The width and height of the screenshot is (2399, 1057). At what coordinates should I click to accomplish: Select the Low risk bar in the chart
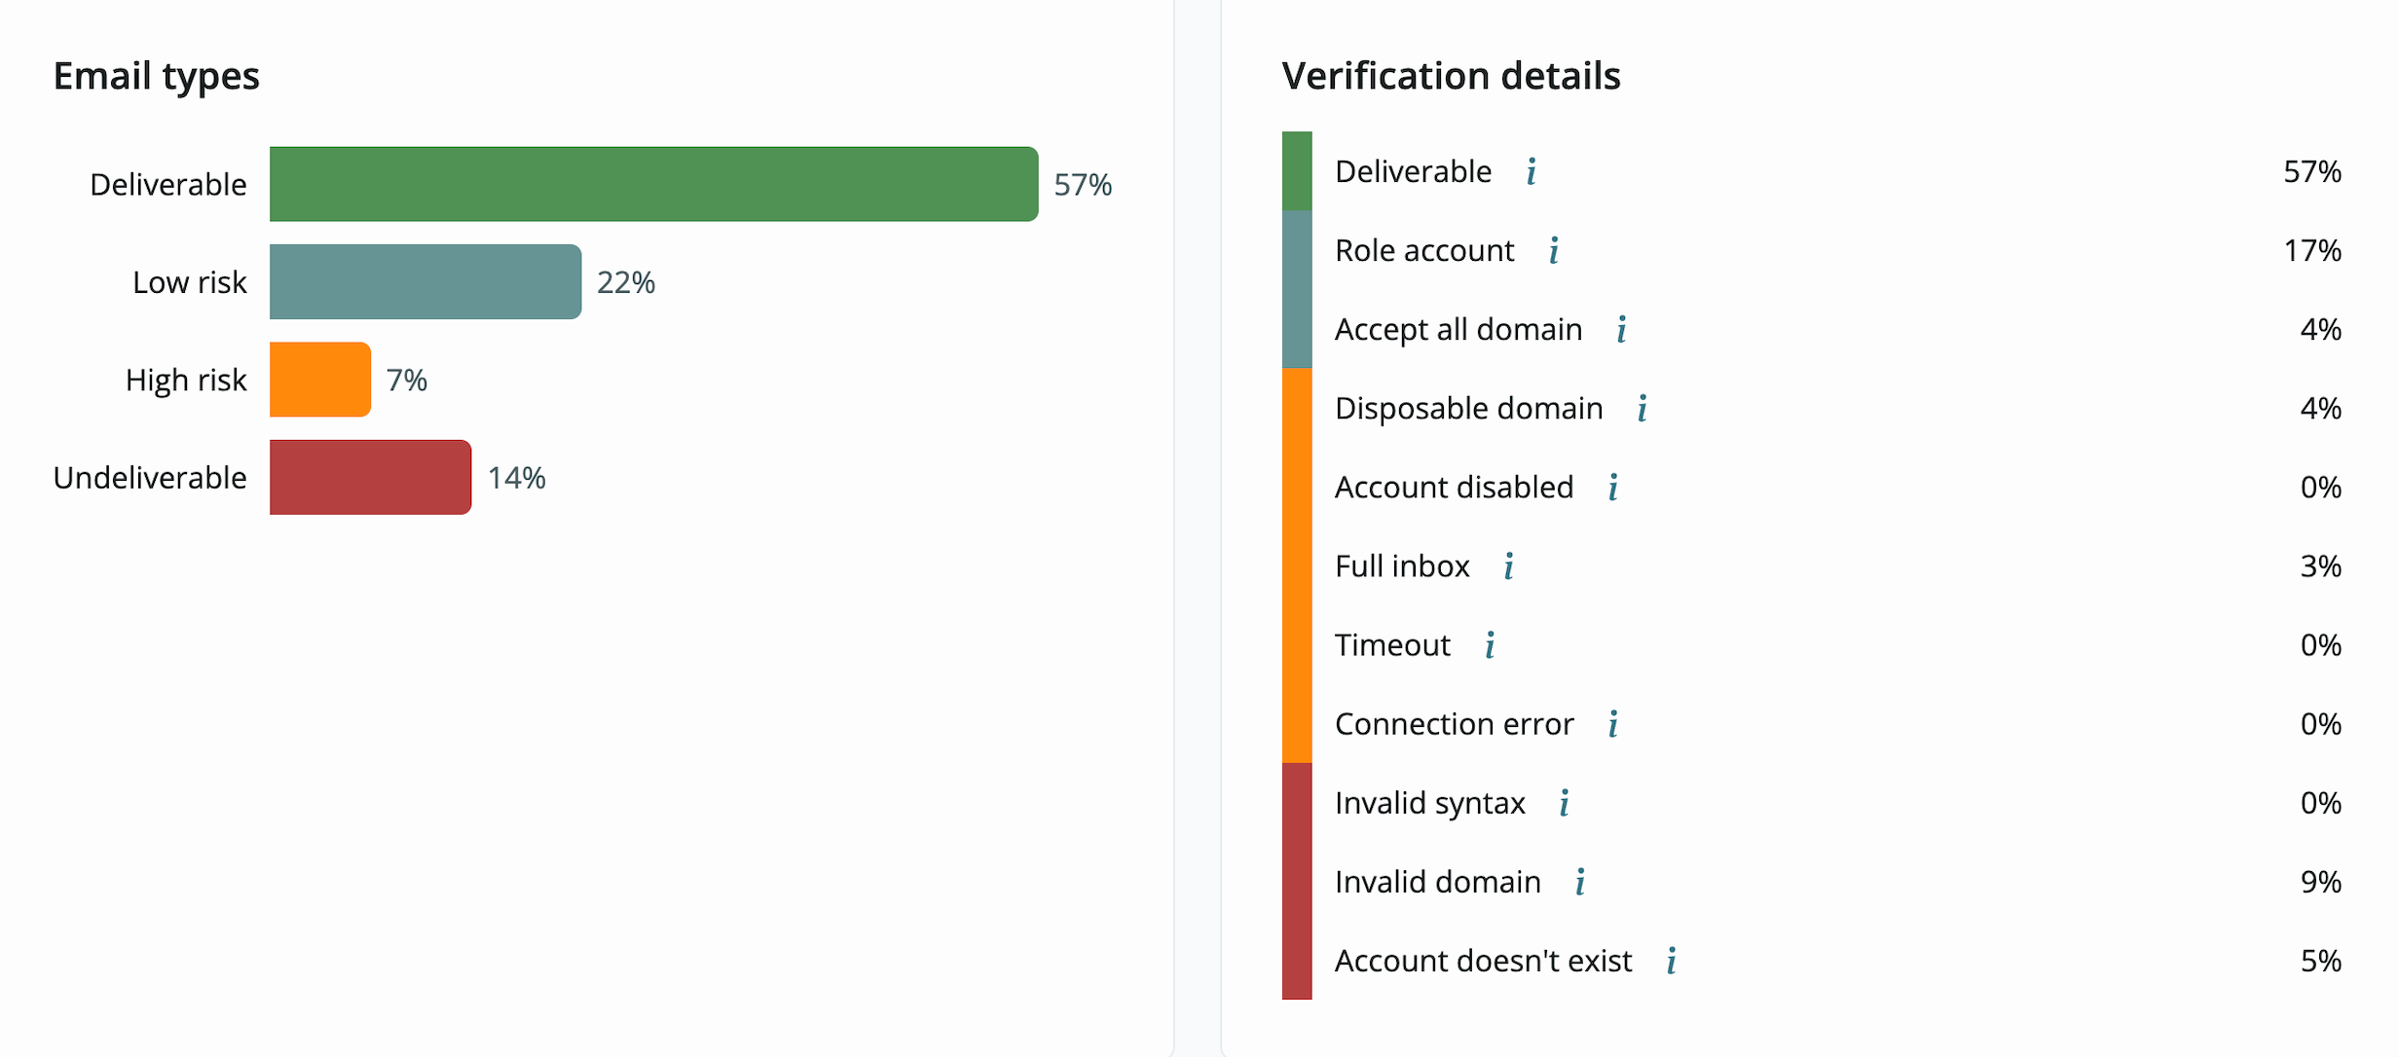click(424, 281)
